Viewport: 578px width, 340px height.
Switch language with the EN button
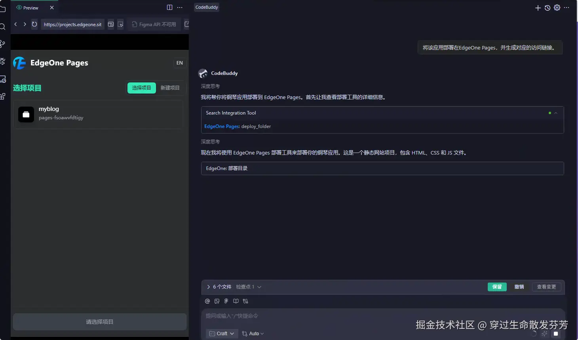point(180,63)
